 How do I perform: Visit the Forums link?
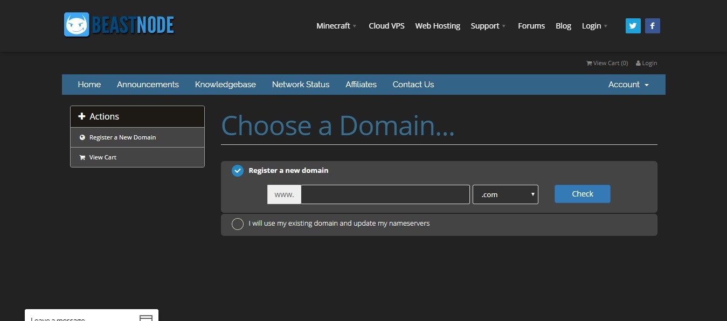tap(531, 26)
